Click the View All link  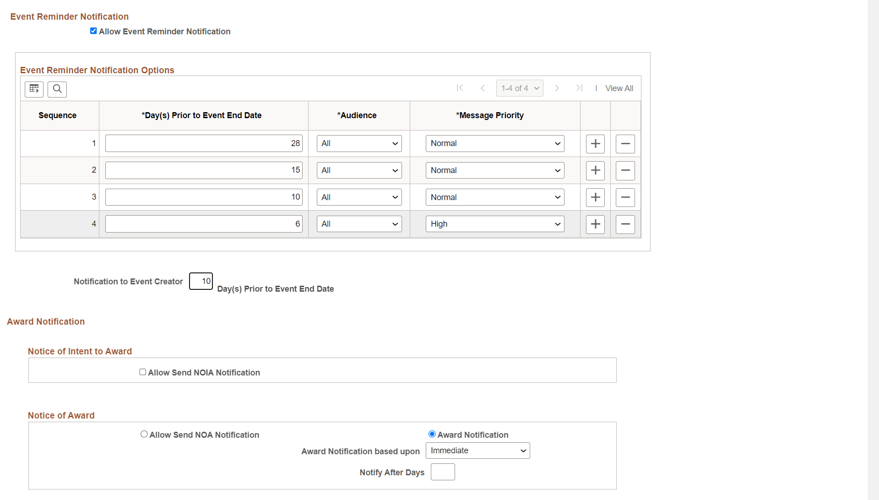pyautogui.click(x=619, y=88)
